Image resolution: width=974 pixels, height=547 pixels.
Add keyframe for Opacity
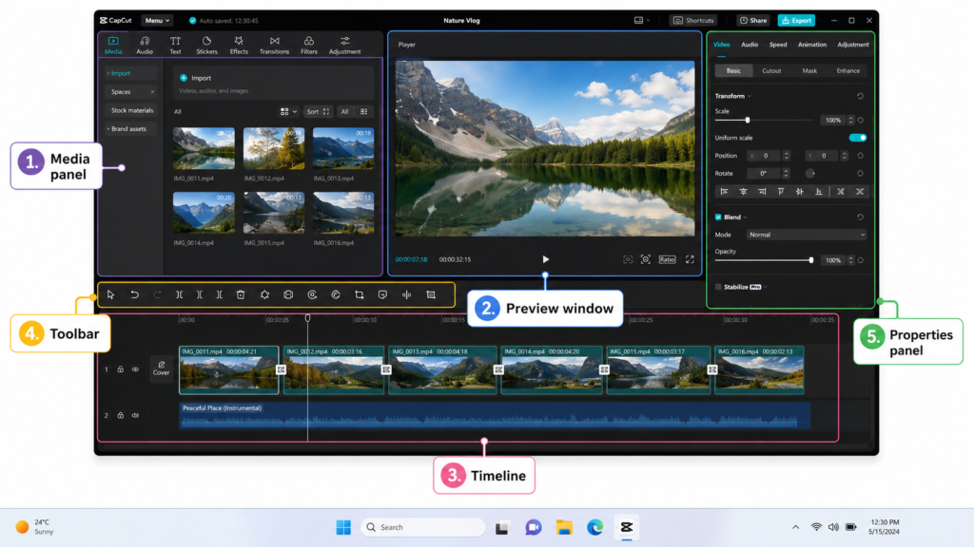click(861, 260)
